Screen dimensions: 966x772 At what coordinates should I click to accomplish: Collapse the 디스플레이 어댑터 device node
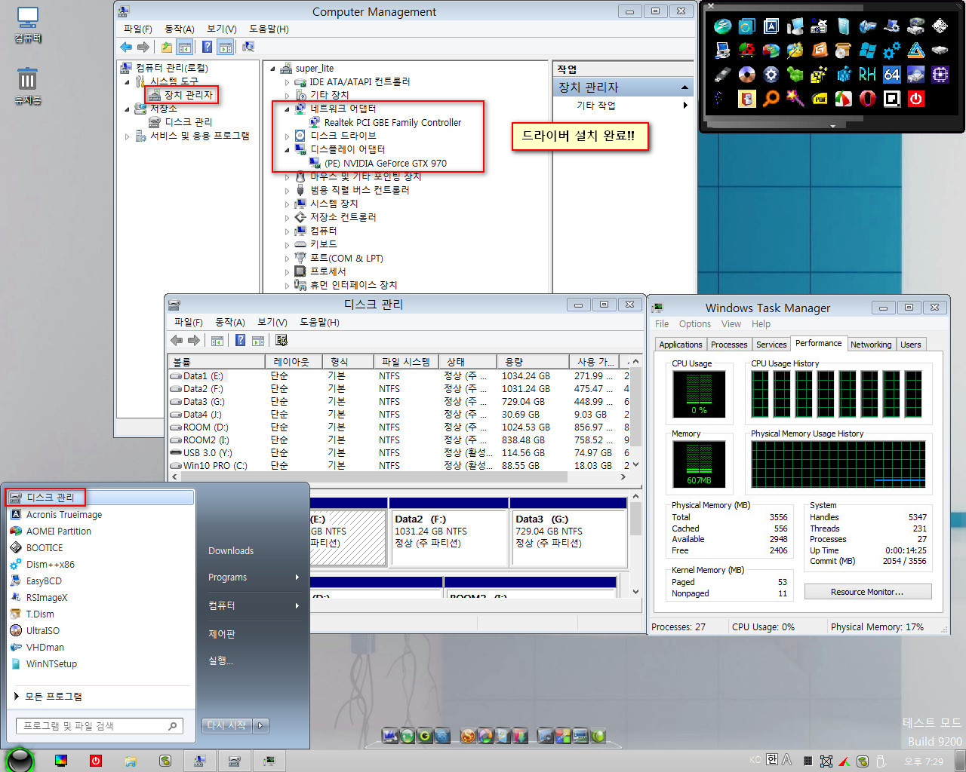click(x=287, y=150)
